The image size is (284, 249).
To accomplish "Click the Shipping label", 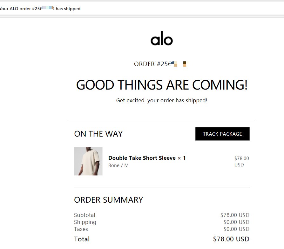I will 85,222.
